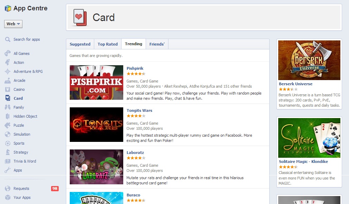Expand the Web platform dropdown
Image resolution: width=349 pixels, height=204 pixels.
(13, 24)
